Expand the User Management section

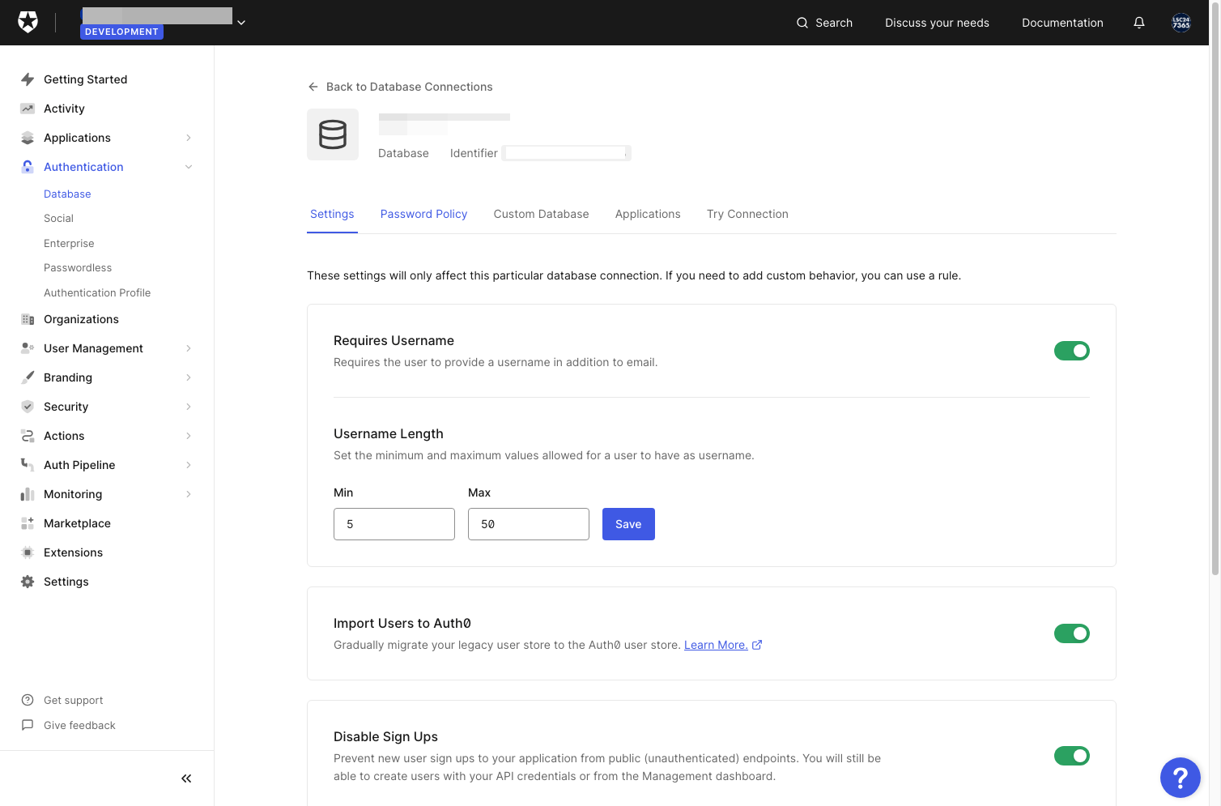[x=189, y=348]
